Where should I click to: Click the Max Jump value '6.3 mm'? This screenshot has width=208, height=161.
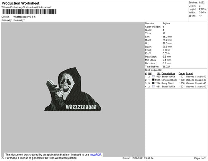click(x=167, y=63)
